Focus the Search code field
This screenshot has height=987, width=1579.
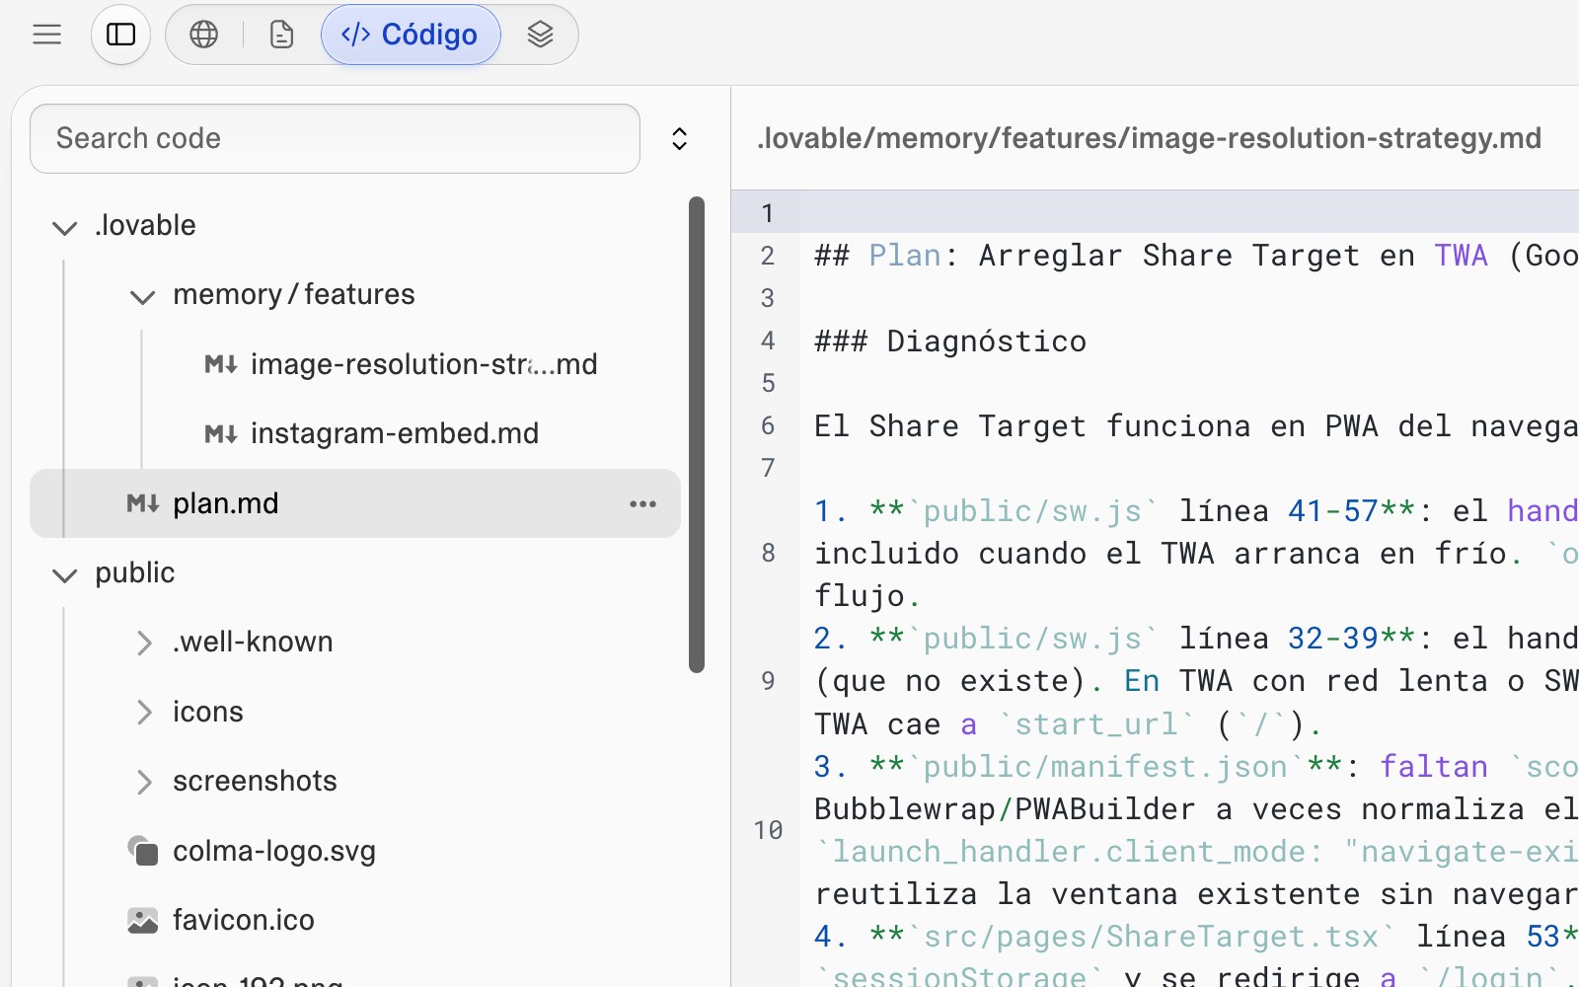[x=335, y=138]
